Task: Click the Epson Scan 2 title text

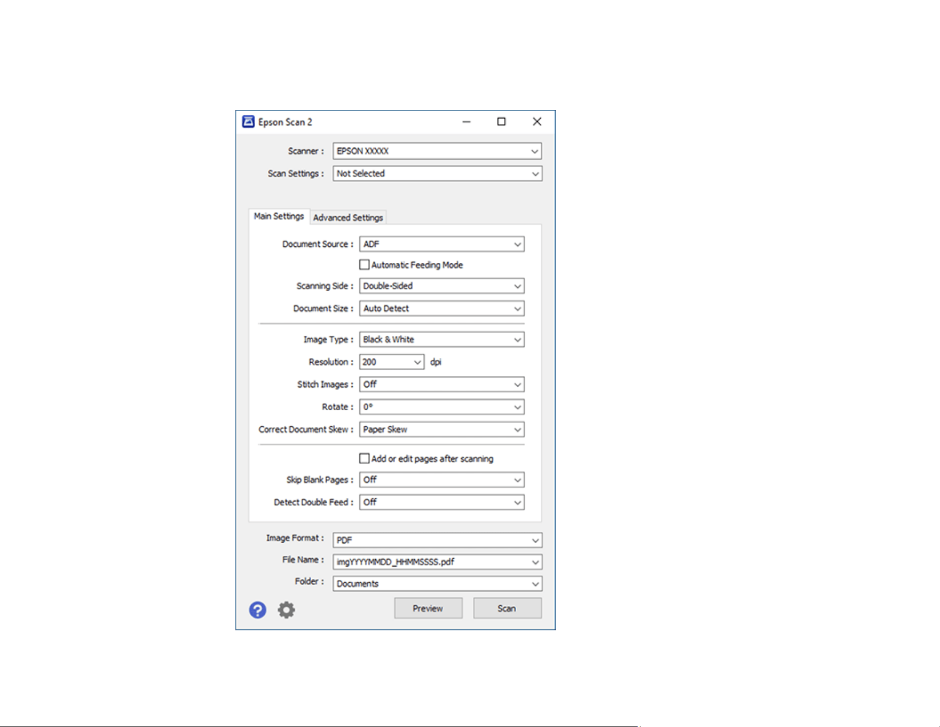Action: 285,122
